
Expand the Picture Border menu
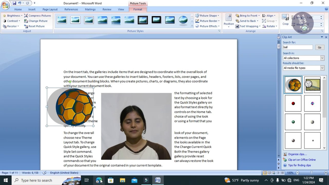(x=207, y=21)
